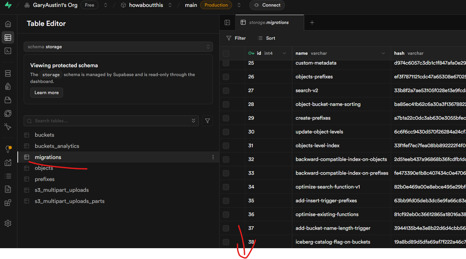Screen dimensions: 466x259
Task: Open the schema storage selector
Action: coord(118,47)
